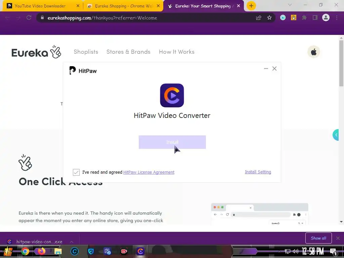The image size is (344, 258).
Task: Open Shoplists in Eureka navigation
Action: 86,52
